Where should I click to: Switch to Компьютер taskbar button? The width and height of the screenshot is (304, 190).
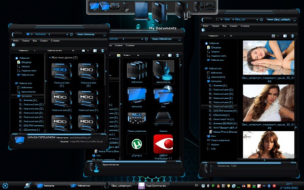point(51,186)
